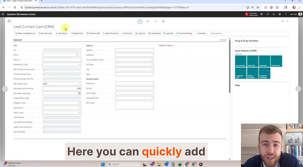Open the Language Code dropdown
Image resolution: width=303 pixels, height=167 pixels.
tap(152, 98)
